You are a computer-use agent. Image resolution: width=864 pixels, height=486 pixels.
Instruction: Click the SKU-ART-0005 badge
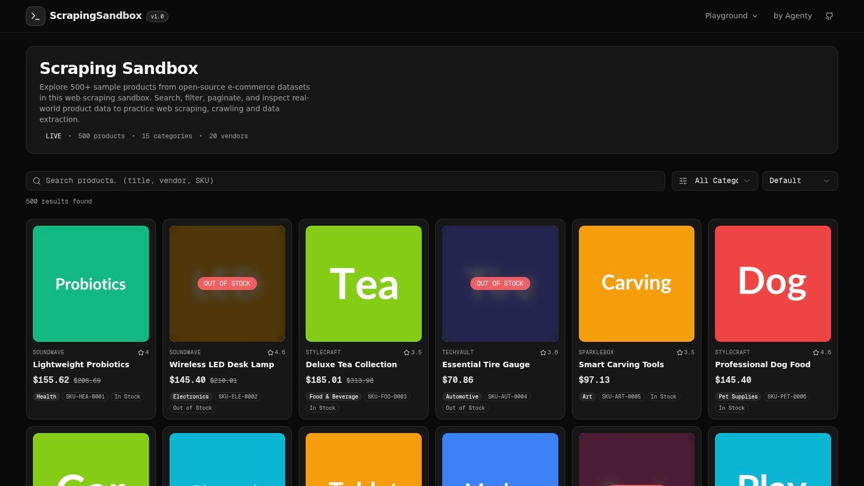[x=621, y=397]
